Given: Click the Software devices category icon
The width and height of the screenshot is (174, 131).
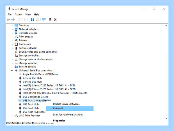Looking at the screenshot, I should [16, 48].
